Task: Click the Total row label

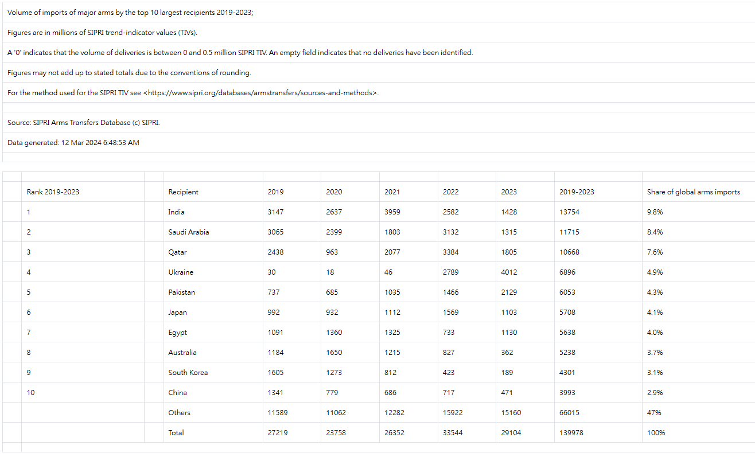Action: click(x=176, y=433)
